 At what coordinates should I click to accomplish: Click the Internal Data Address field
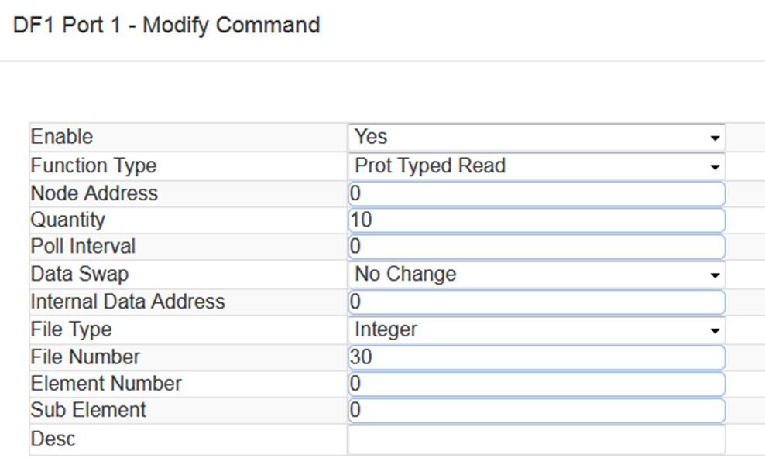tap(536, 302)
